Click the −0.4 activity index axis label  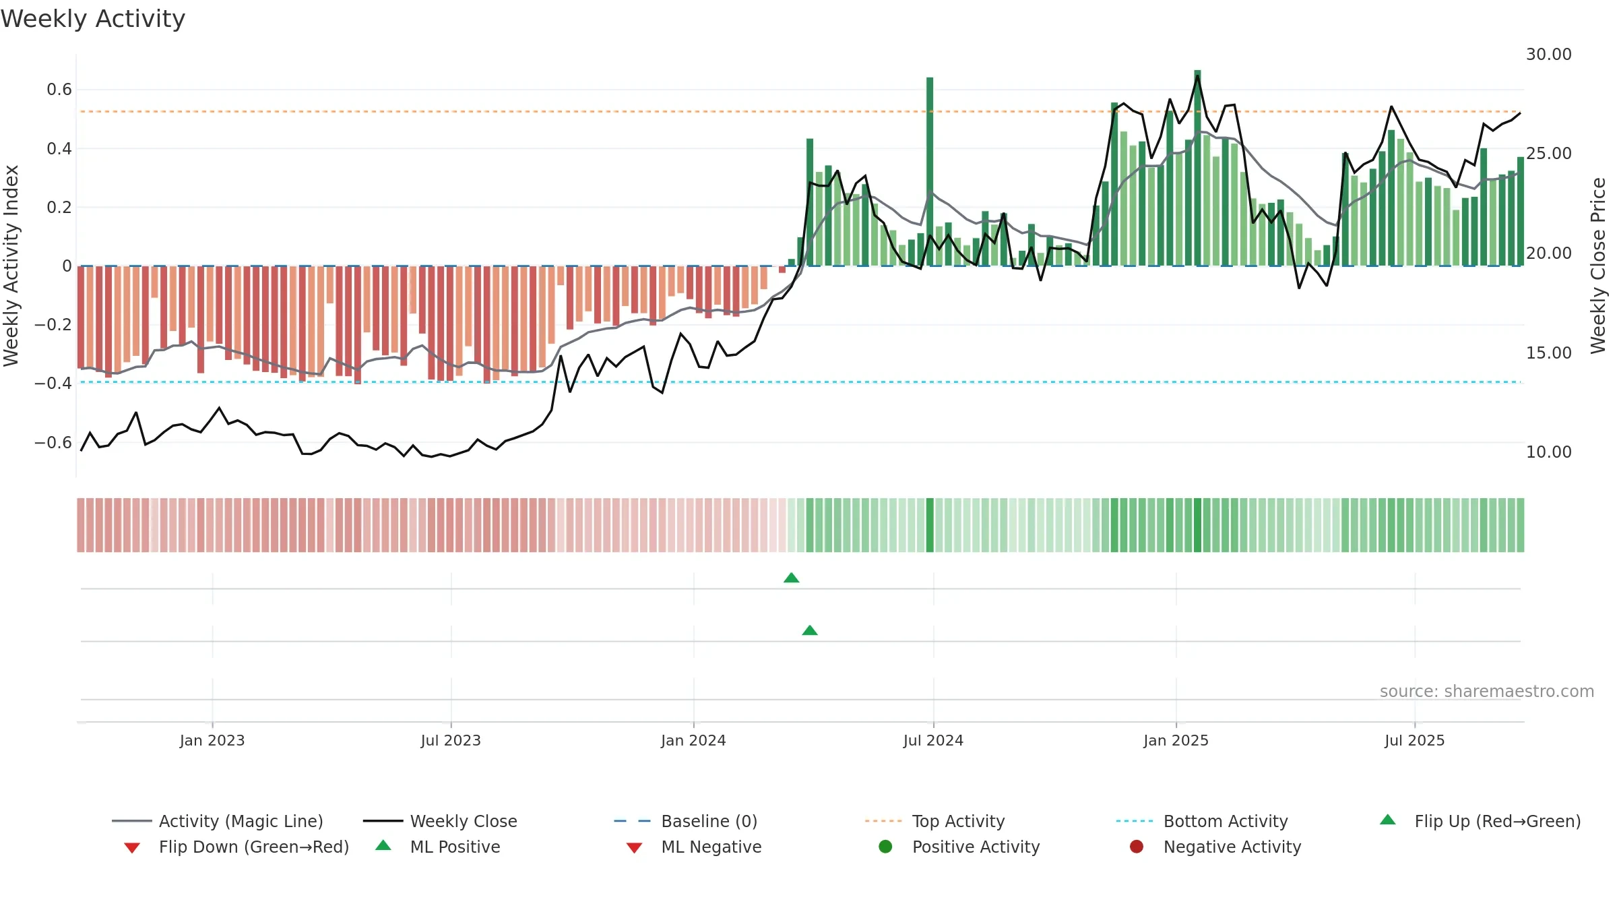53,383
